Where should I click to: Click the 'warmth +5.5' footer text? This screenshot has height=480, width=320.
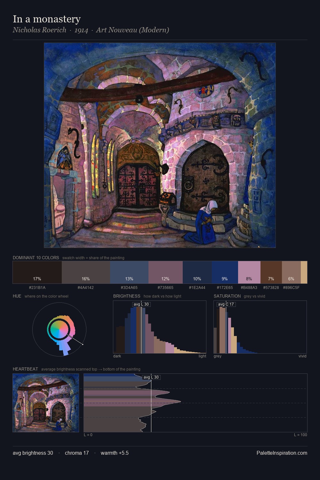point(115,453)
